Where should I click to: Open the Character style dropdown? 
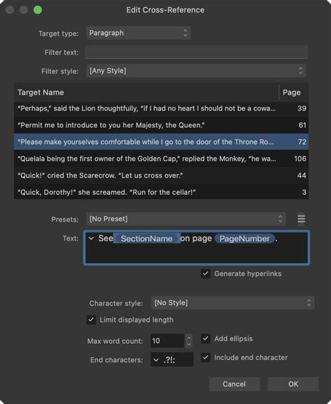tap(233, 303)
